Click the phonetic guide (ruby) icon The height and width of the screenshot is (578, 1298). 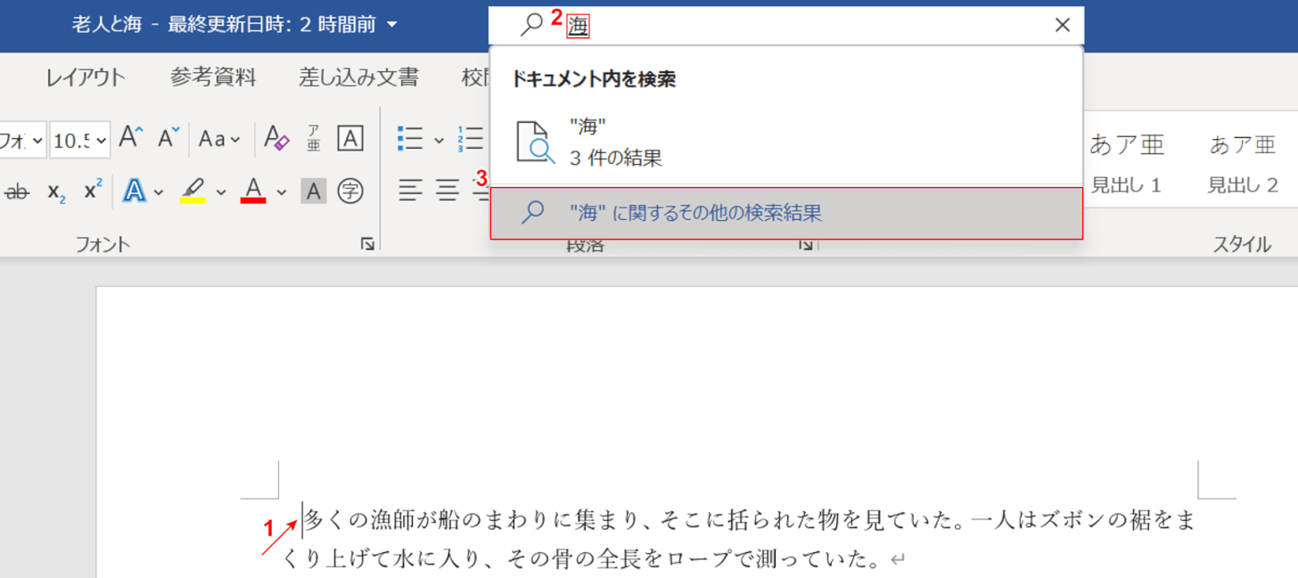coord(314,139)
